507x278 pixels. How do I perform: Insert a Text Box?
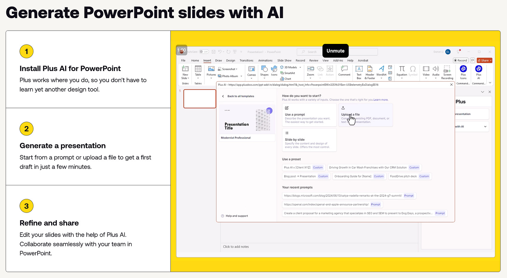pos(359,72)
